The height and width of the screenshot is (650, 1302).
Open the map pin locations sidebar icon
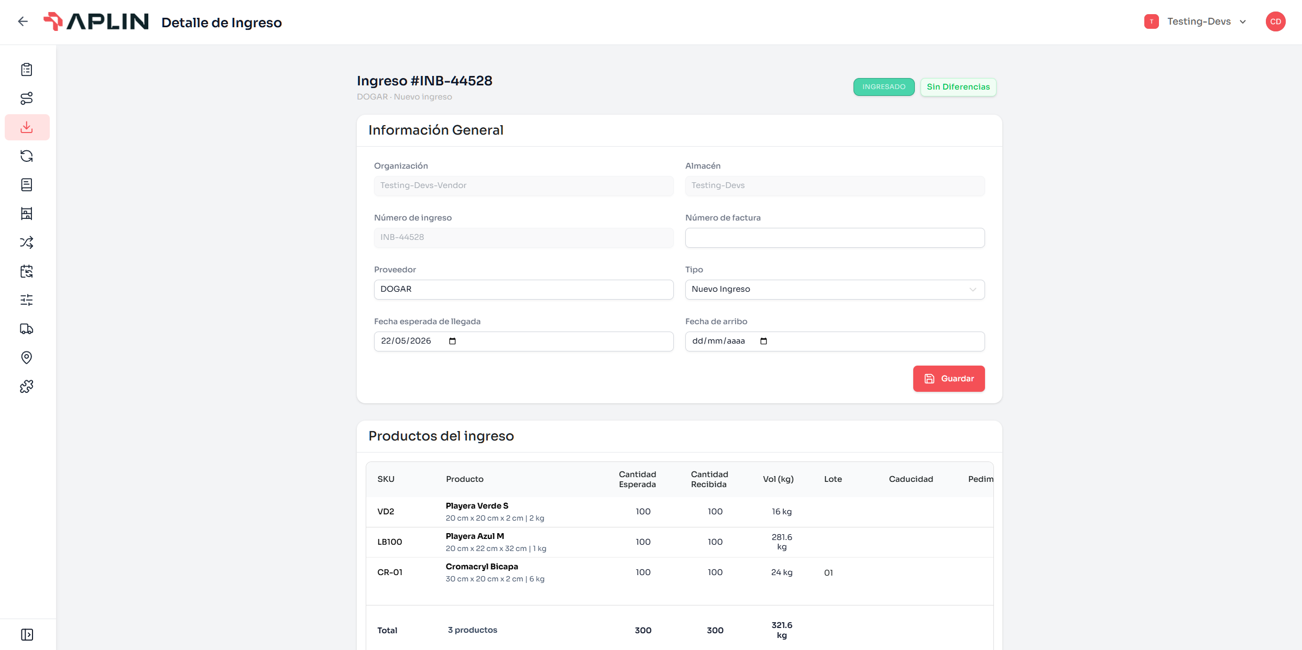tap(27, 358)
